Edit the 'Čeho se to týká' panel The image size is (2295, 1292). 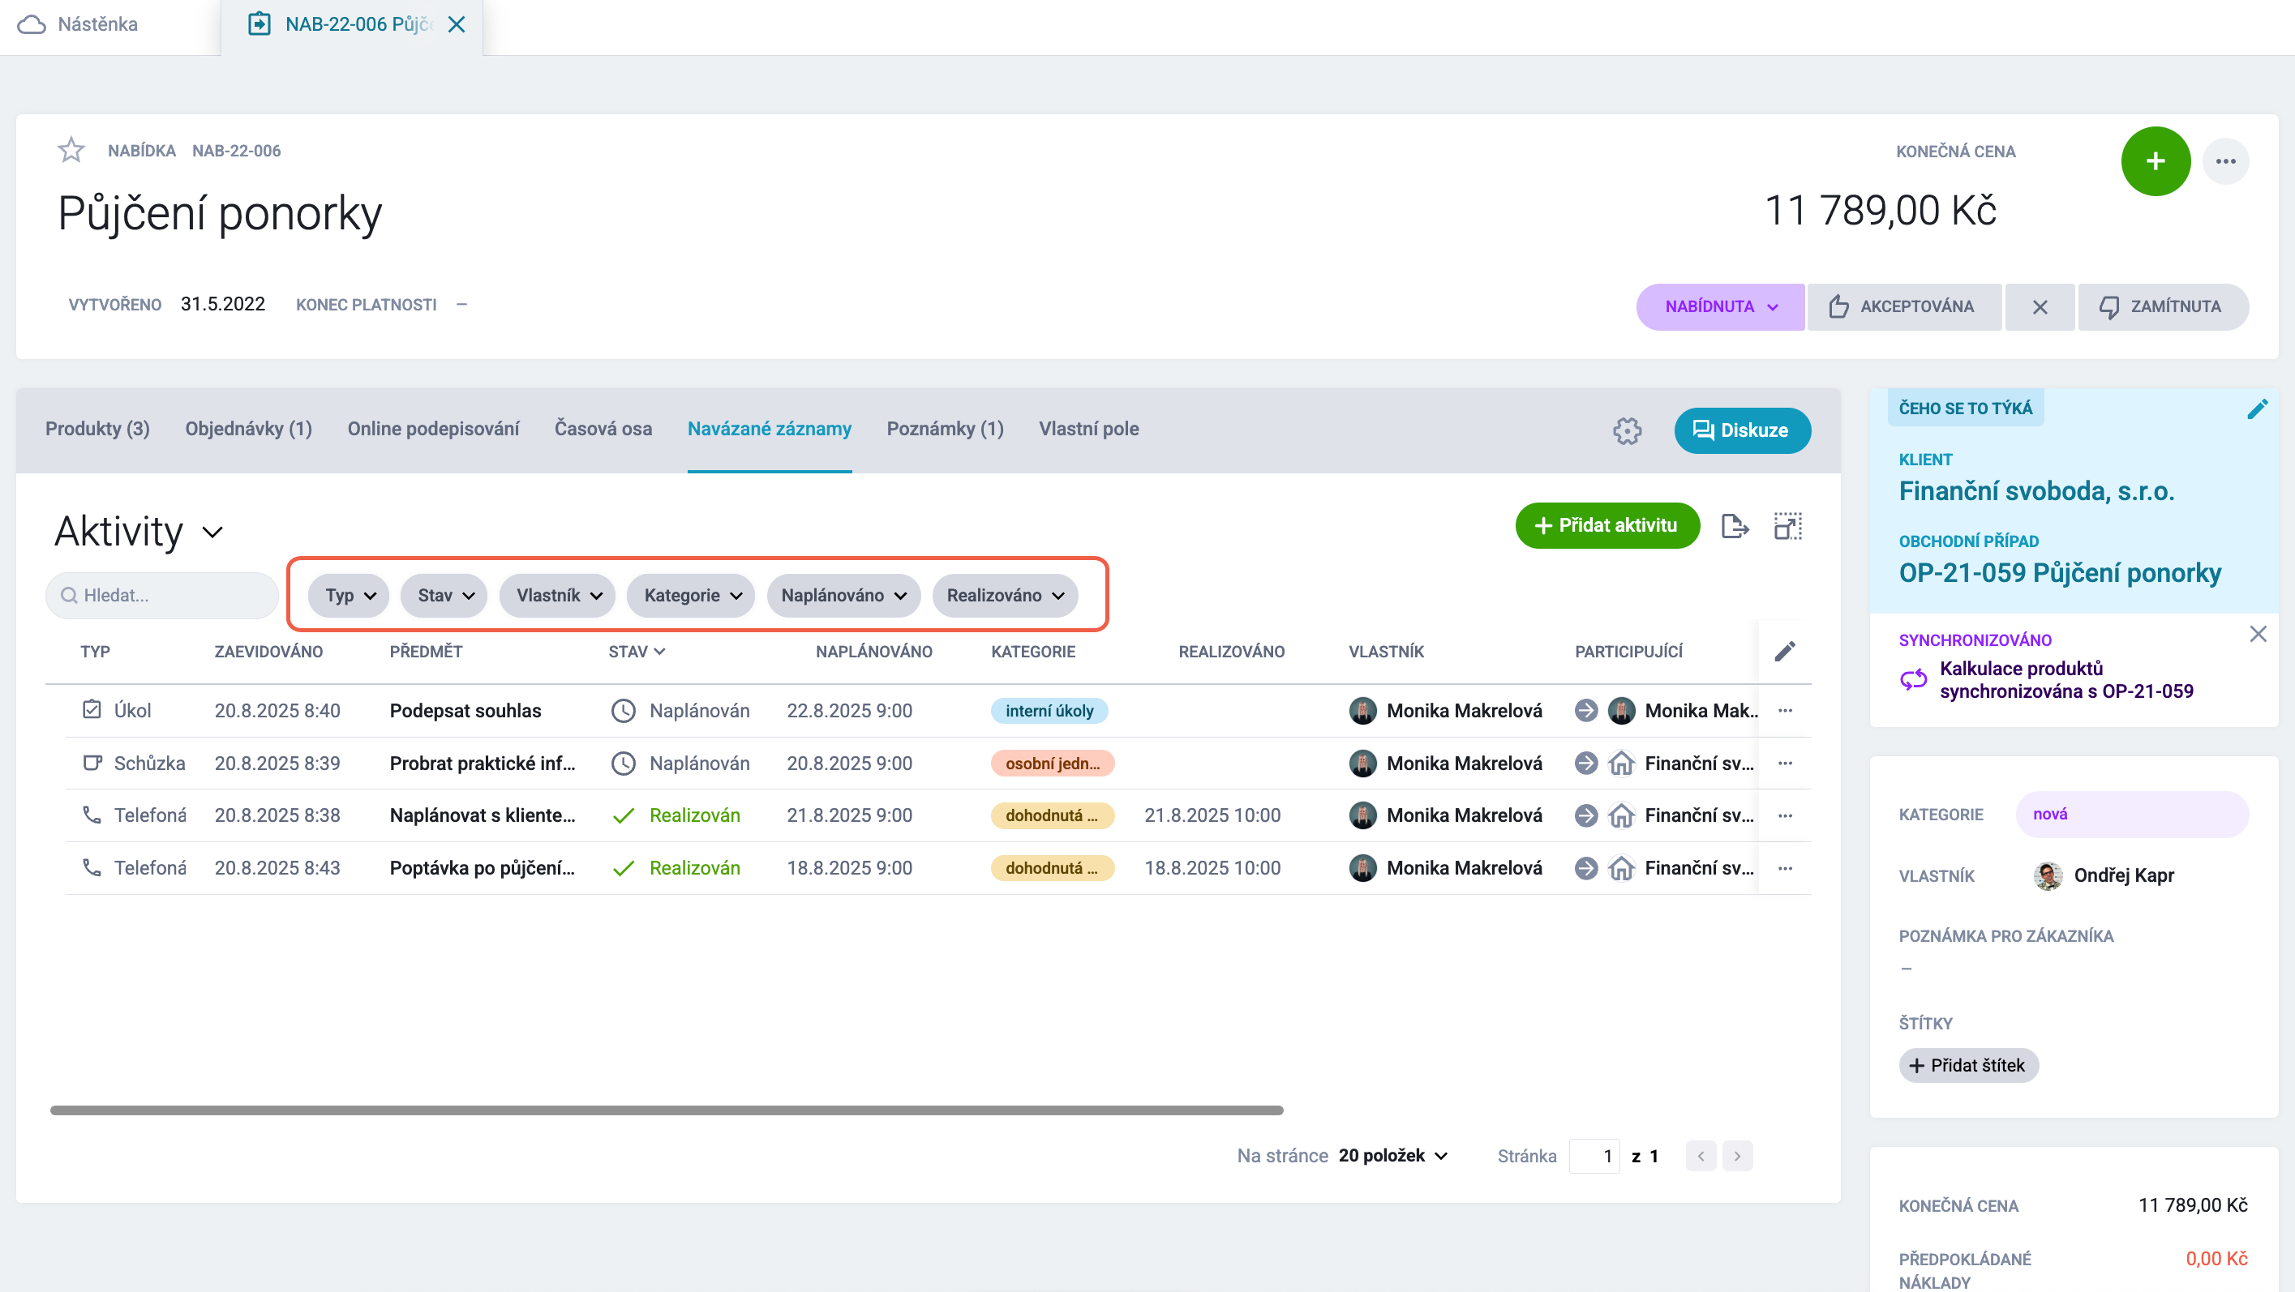tap(2257, 409)
